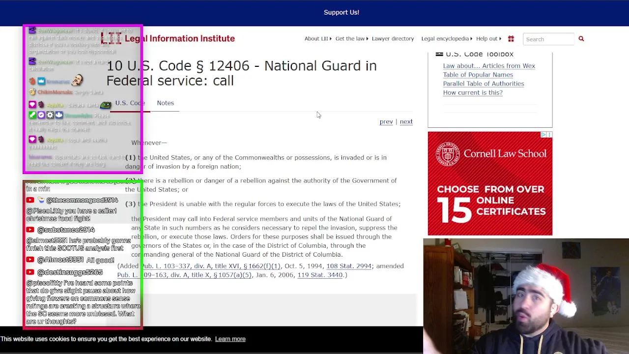Click the Legal Information Institute logo text
This screenshot has height=354, width=629.
click(179, 38)
